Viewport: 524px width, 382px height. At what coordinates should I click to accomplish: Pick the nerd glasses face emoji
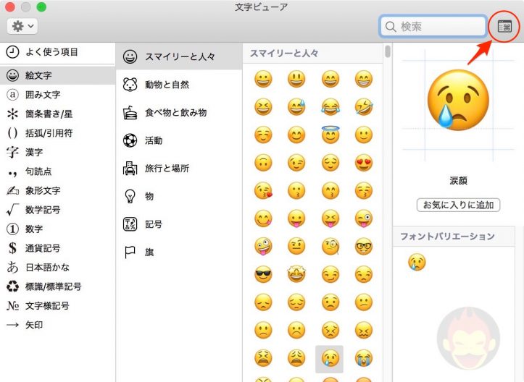coord(364,247)
